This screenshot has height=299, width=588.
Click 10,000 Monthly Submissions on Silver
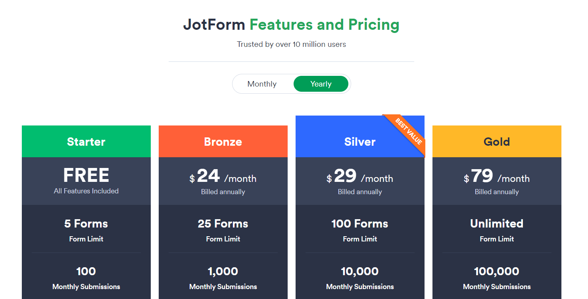360,271
